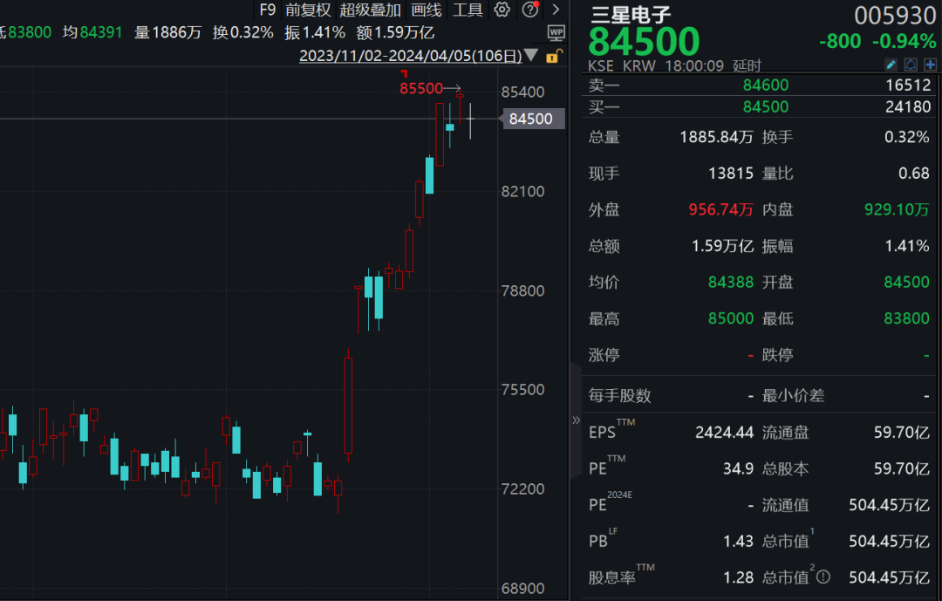
Task: Open info icon next to 总市值2
Action: pyautogui.click(x=823, y=577)
